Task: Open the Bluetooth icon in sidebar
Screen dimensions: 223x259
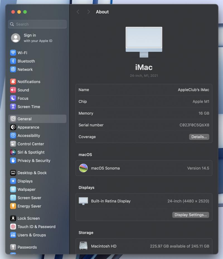Action: 13,61
